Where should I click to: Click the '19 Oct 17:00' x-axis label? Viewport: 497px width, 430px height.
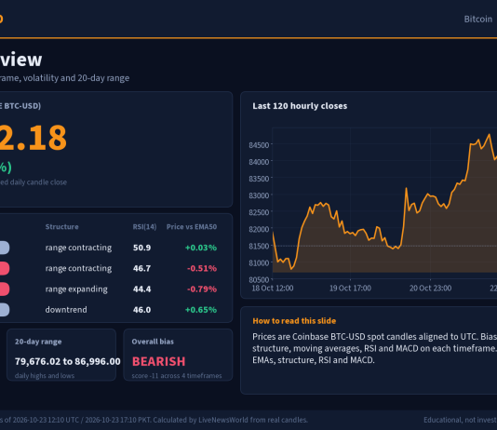click(350, 288)
